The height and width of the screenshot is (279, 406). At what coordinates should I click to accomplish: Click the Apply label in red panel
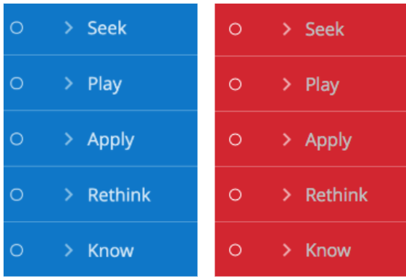click(328, 141)
